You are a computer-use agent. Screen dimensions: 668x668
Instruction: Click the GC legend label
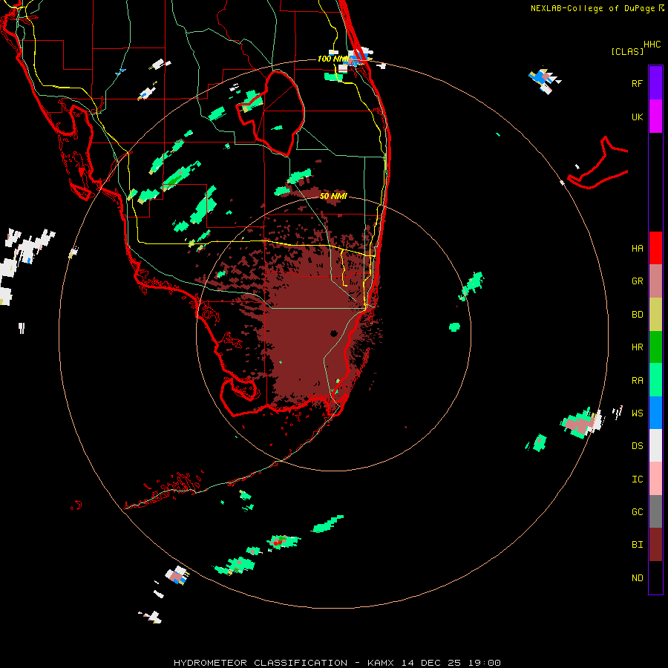637,512
